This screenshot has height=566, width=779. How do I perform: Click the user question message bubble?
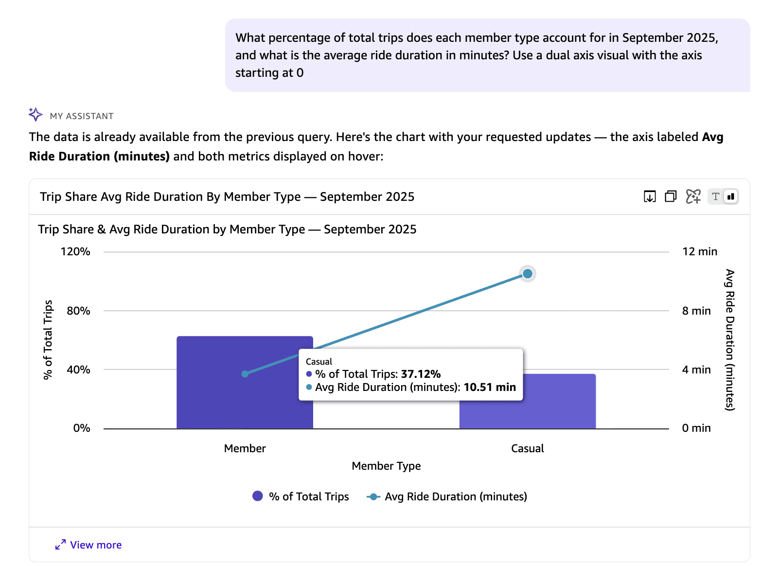487,55
